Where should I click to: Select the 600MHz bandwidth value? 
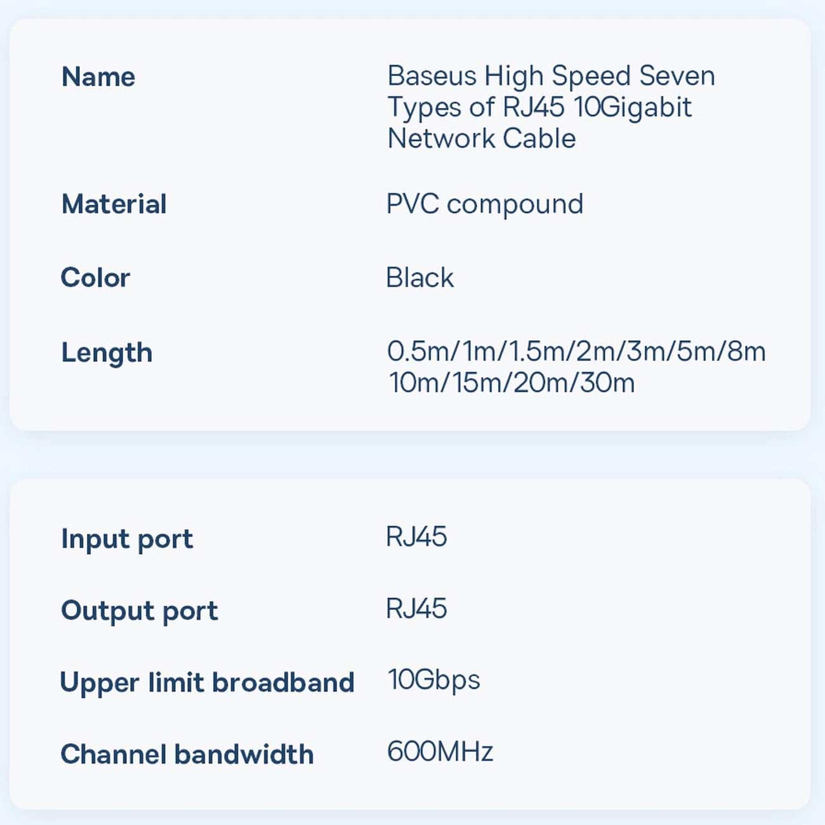440,752
